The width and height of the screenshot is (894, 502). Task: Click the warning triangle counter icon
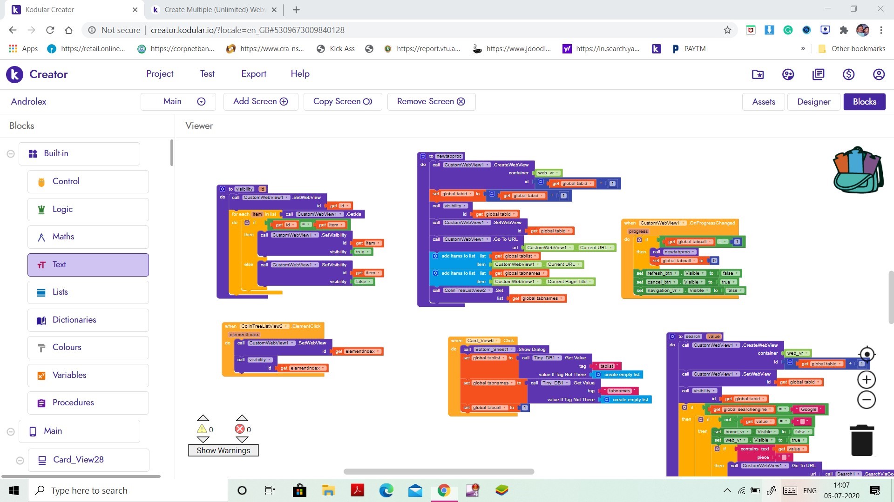pos(202,429)
